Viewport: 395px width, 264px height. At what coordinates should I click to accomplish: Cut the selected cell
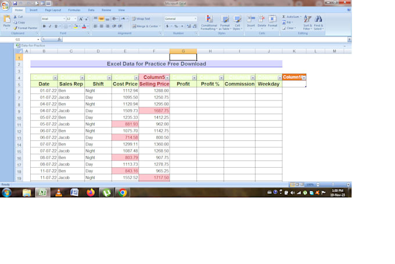[x=19, y=17]
